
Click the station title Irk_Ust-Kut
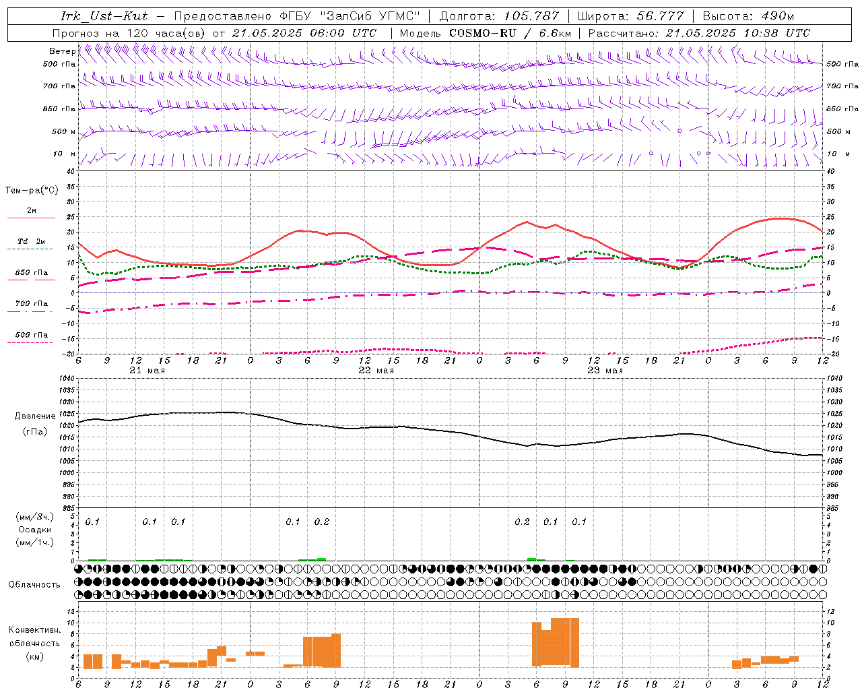coord(104,16)
